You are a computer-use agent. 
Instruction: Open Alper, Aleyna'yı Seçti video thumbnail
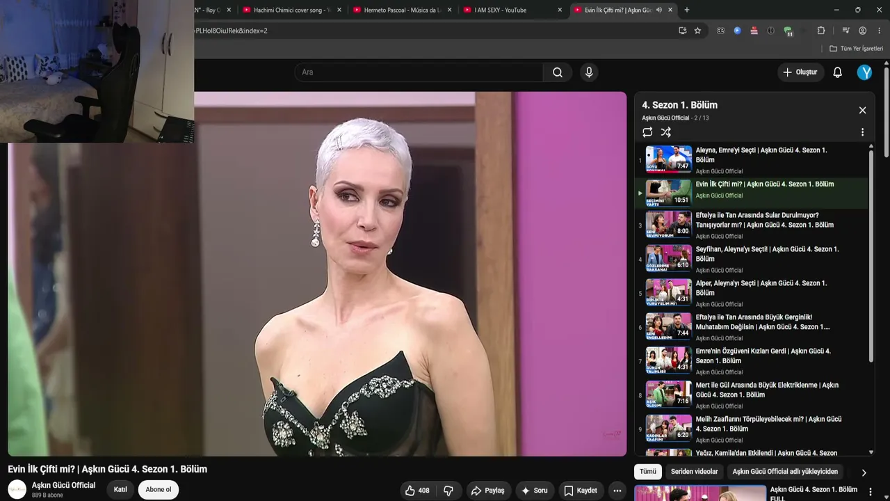[669, 292]
